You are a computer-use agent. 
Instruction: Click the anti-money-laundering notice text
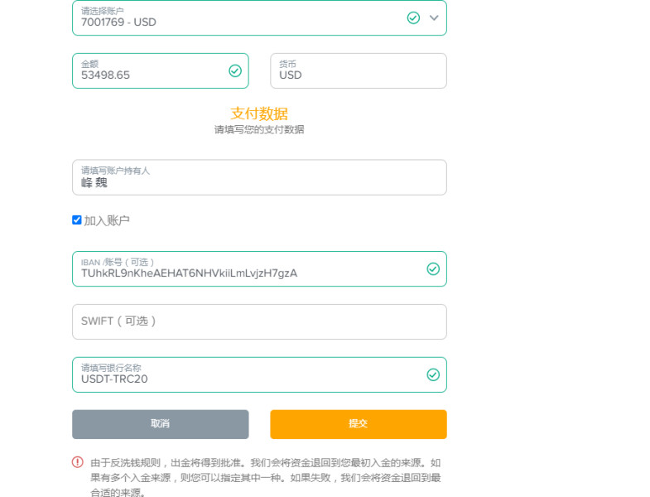coord(265,478)
